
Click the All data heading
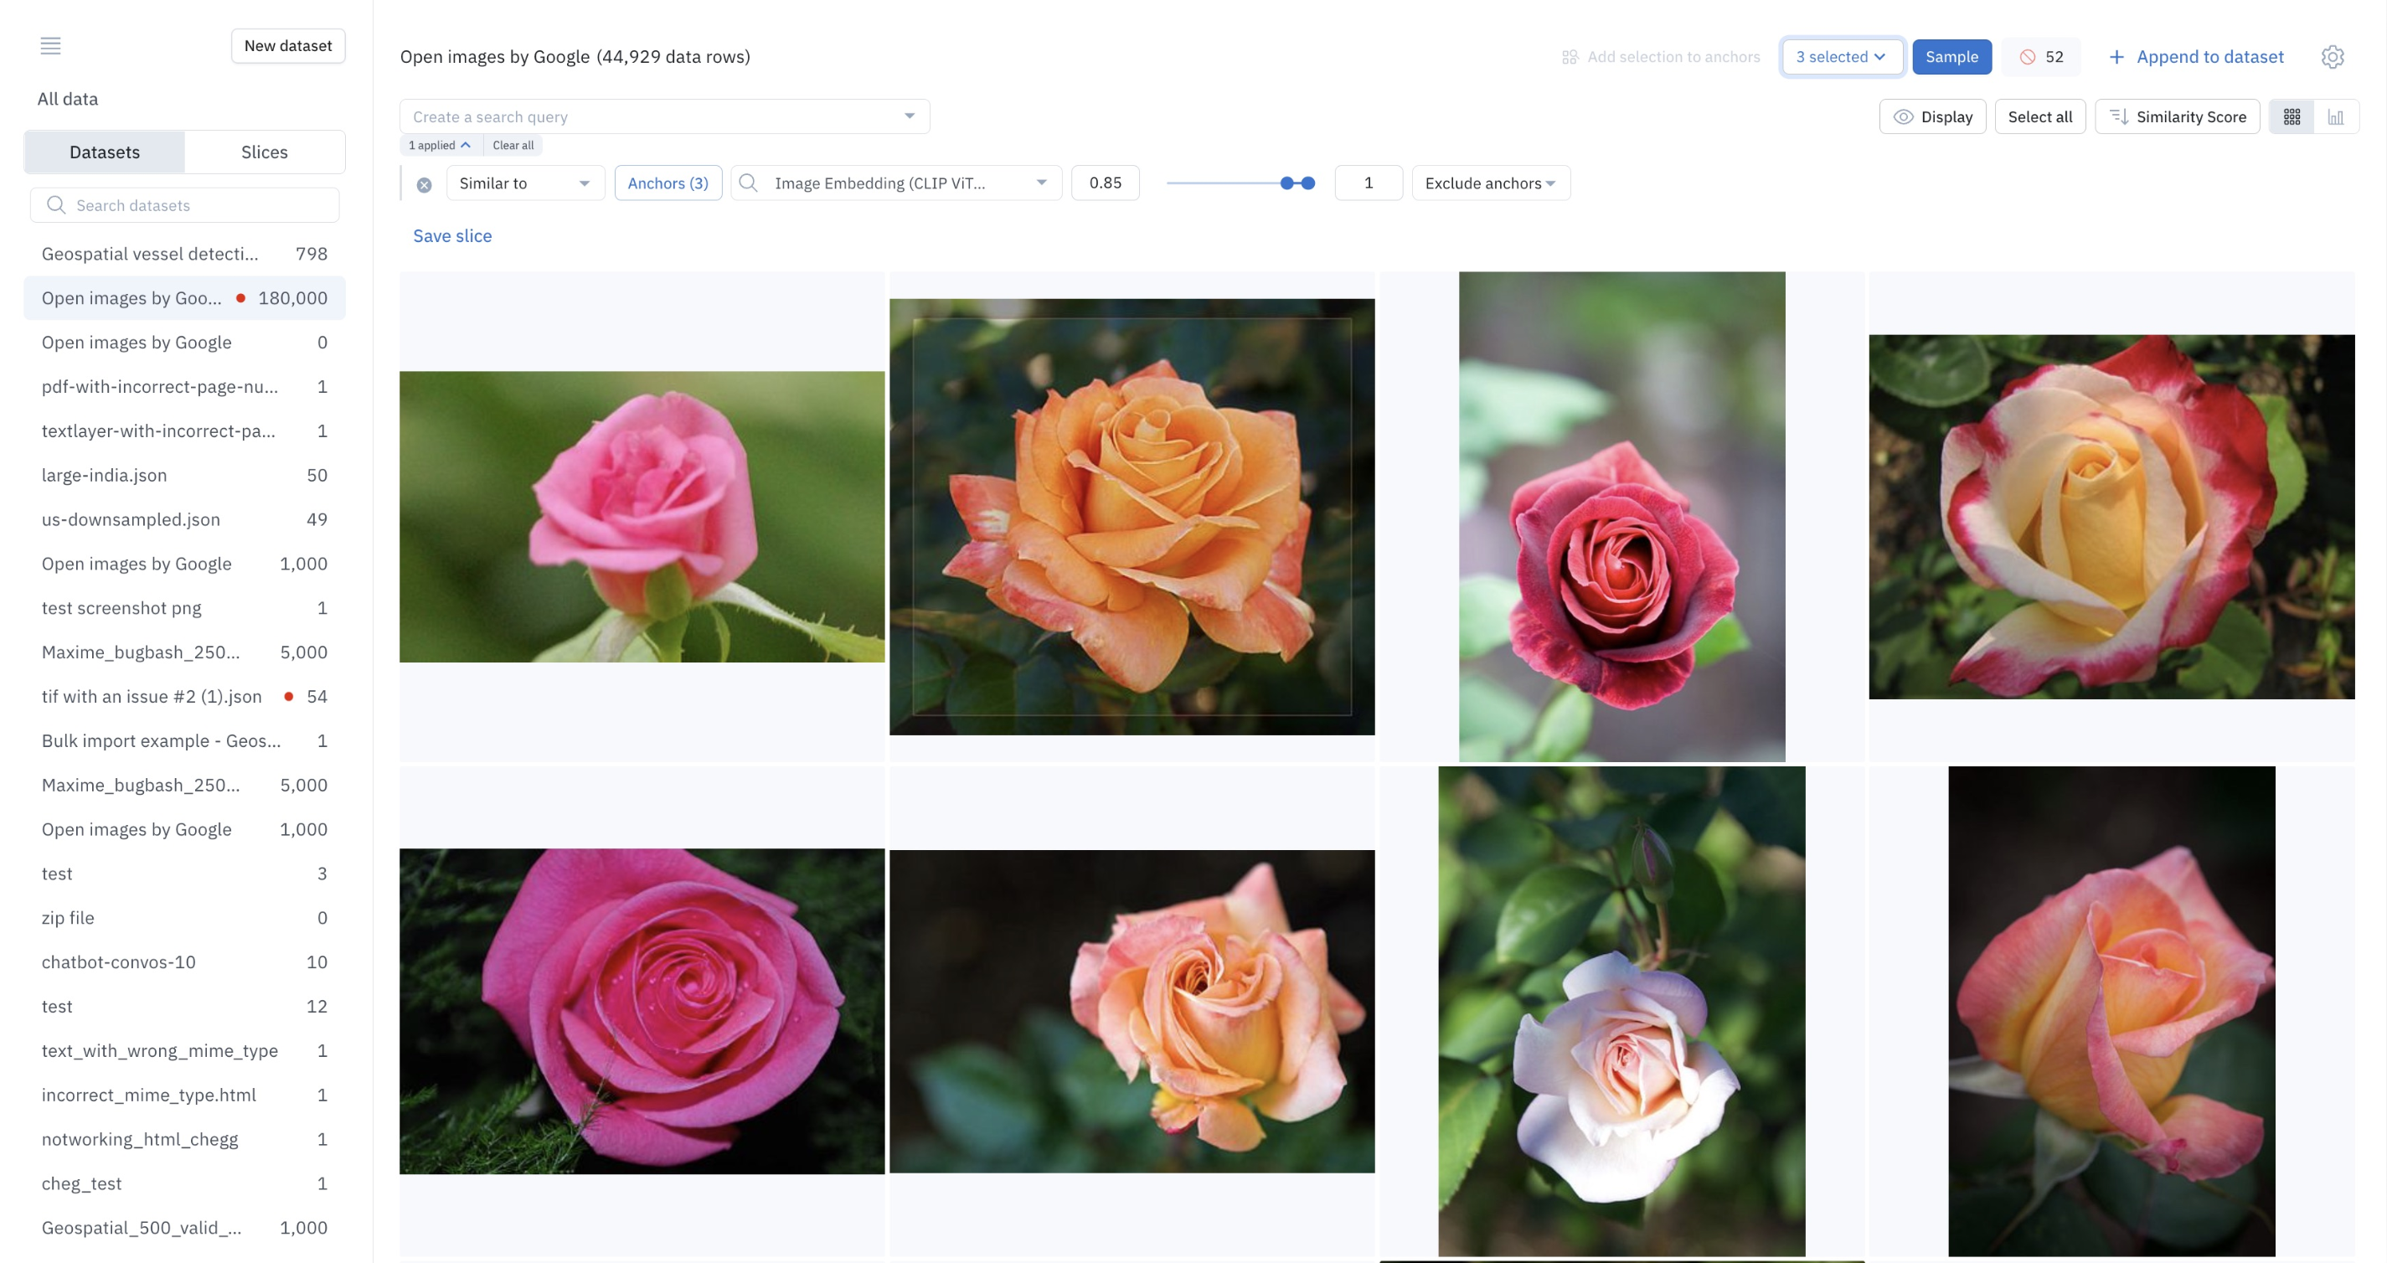click(68, 98)
